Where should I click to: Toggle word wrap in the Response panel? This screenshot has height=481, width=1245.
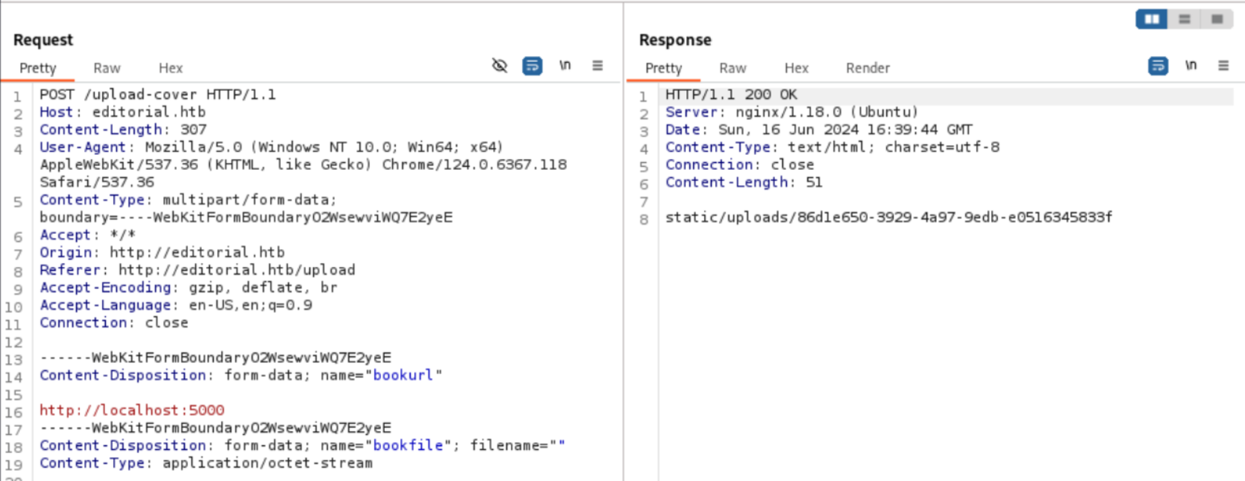point(1158,65)
